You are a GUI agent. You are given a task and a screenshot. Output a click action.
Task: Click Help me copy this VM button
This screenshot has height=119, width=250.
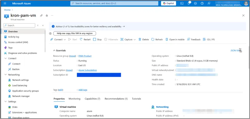[75, 33]
